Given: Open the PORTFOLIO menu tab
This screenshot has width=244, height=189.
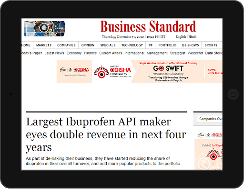Looking at the screenshot, I should [x=167, y=45].
